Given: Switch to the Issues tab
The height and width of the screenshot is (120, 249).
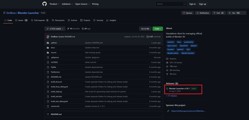Looking at the screenshot, I should 21,20.
